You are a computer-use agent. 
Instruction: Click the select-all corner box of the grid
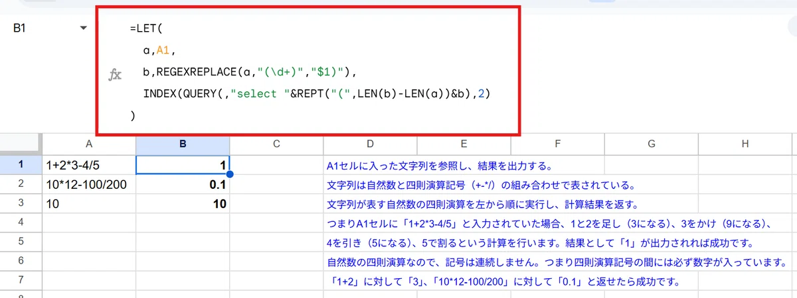tap(21, 144)
